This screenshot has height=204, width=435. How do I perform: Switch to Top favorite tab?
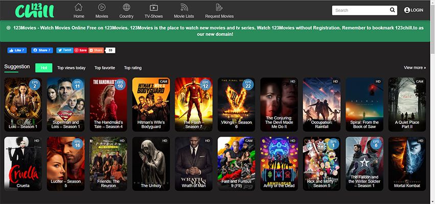[x=105, y=68]
